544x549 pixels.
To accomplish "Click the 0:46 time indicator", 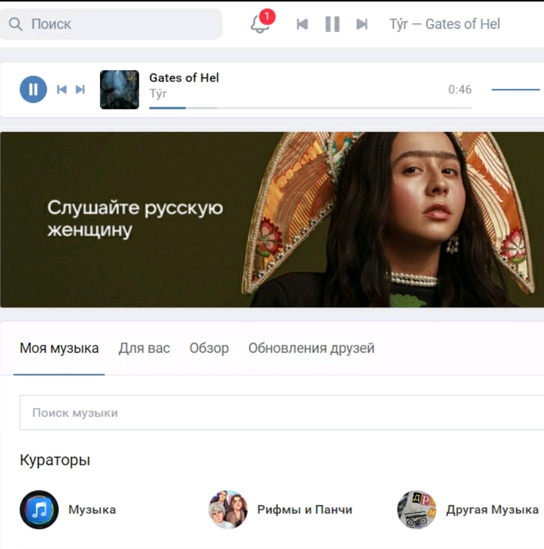I will [460, 90].
